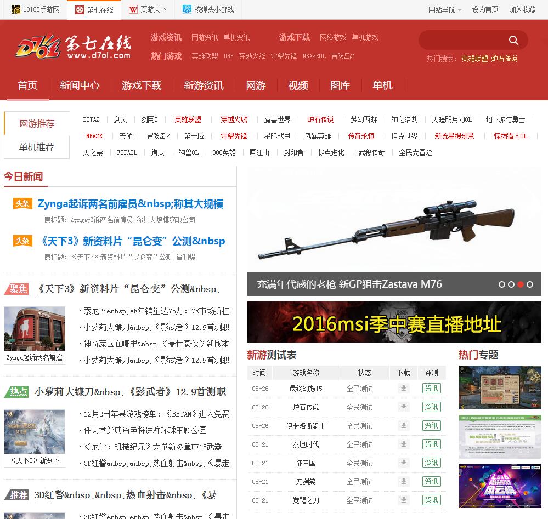
Task: Select the second carousel slide dot
Action: pos(511,284)
